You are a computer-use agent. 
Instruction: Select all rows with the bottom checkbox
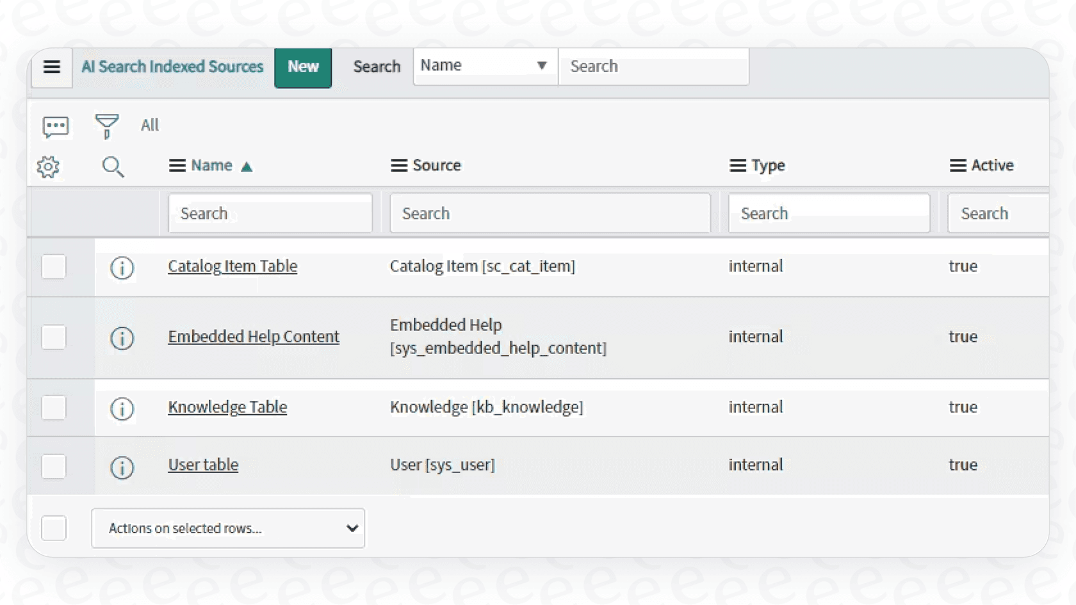[54, 528]
